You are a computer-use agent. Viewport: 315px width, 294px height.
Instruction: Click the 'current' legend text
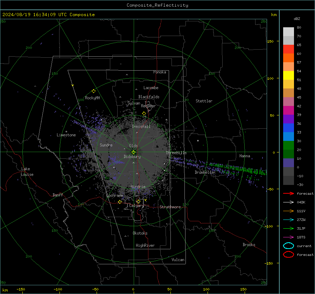304,246
